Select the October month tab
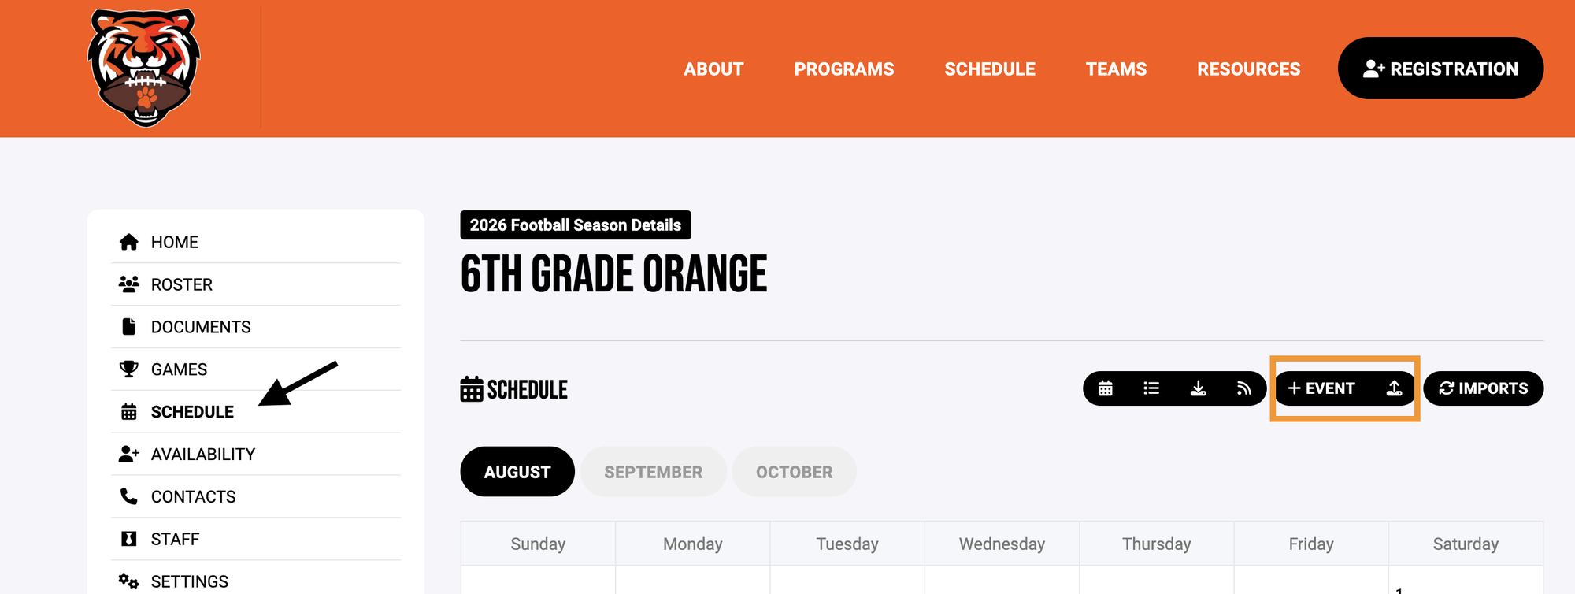The width and height of the screenshot is (1575, 594). 794,472
